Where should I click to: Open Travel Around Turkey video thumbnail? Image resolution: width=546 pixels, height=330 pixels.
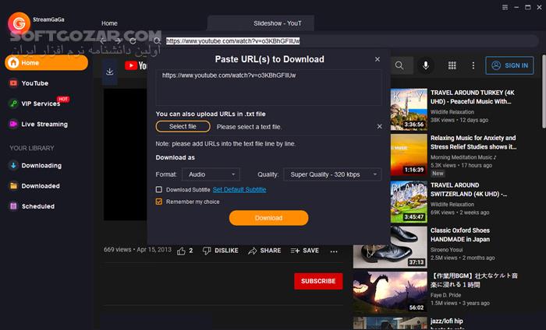(409, 109)
